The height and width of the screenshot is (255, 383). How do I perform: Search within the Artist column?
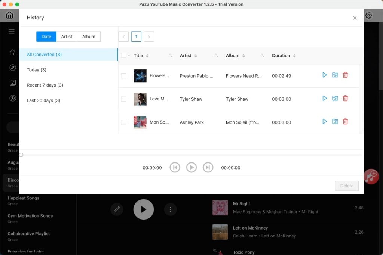click(216, 55)
